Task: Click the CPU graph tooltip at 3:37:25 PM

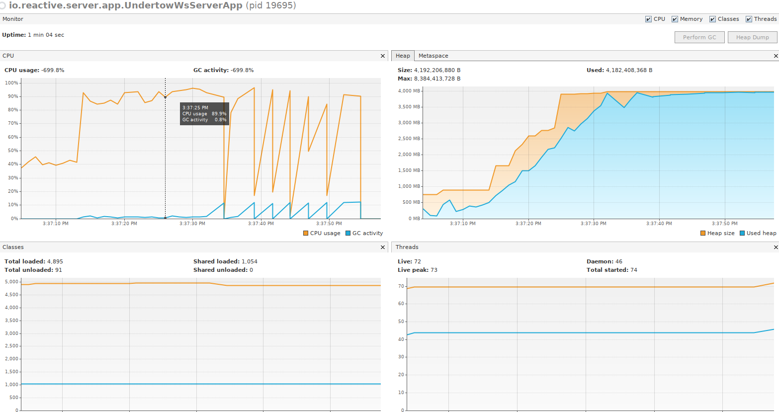Action: [204, 114]
